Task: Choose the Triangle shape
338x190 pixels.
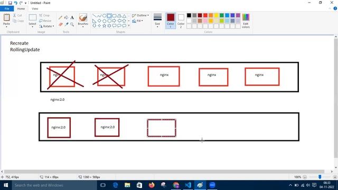Action: (124, 16)
